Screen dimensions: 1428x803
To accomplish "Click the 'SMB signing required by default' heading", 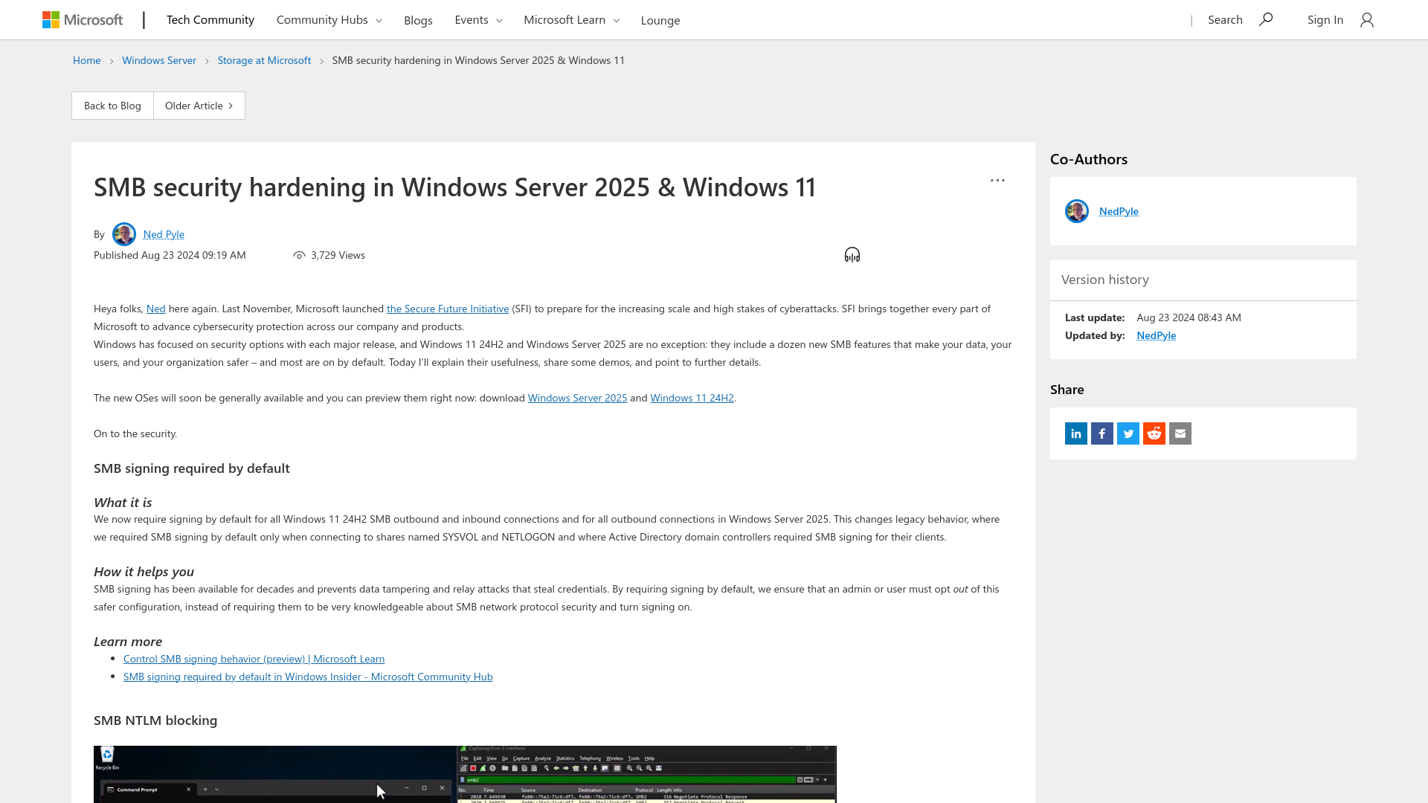I will (x=192, y=468).
